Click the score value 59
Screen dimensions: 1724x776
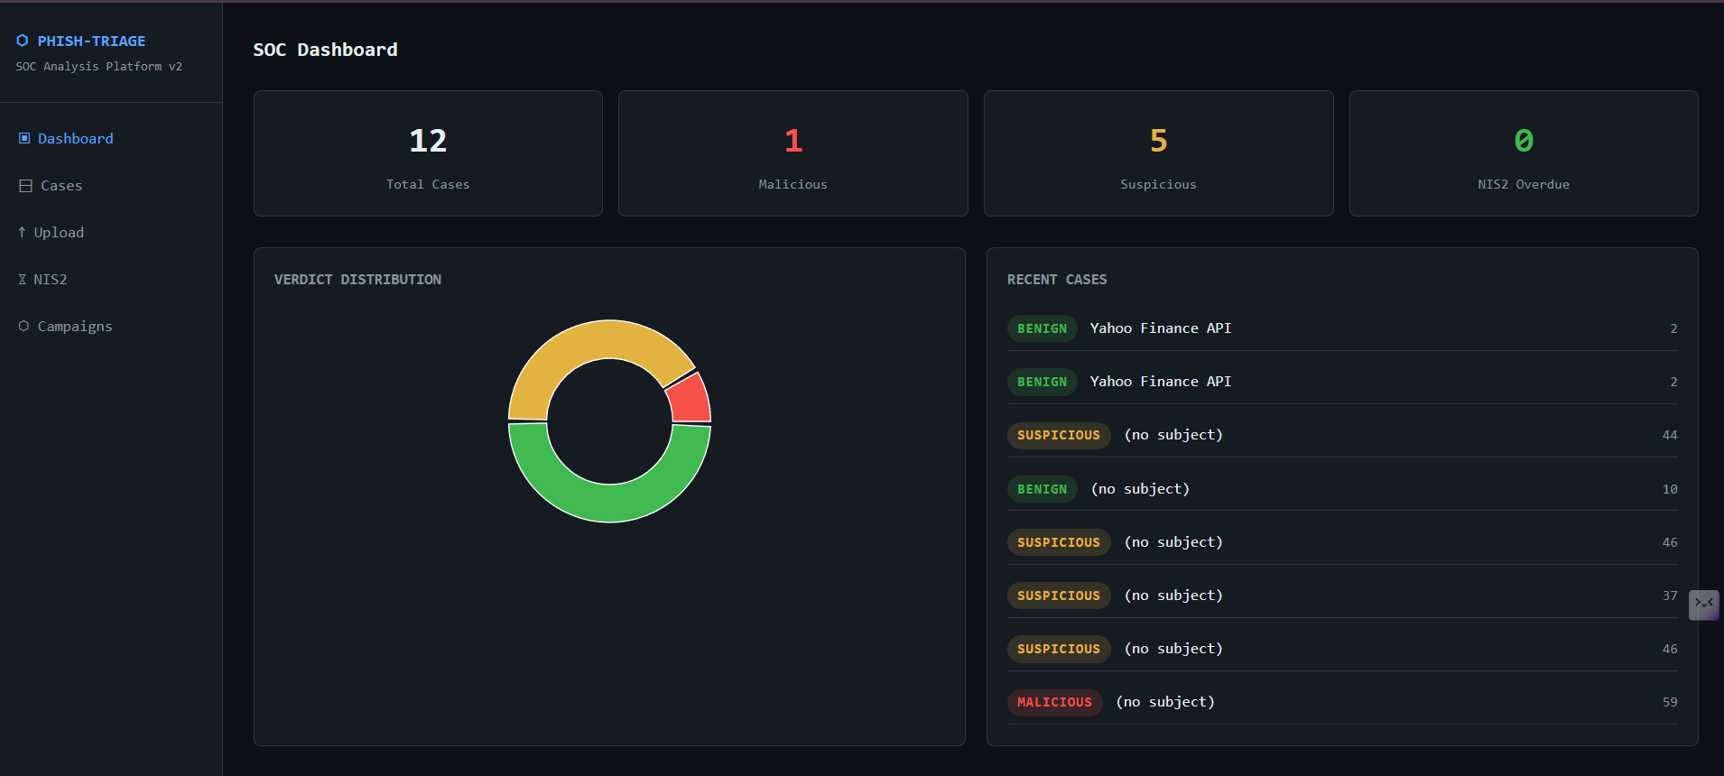pyautogui.click(x=1670, y=702)
